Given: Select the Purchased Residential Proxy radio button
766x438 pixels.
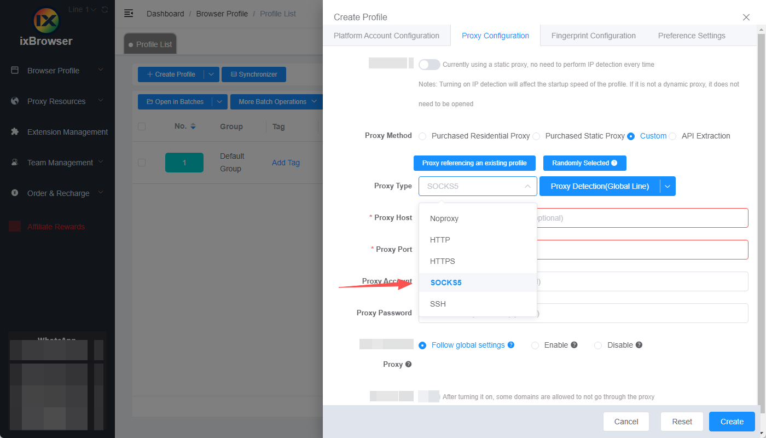Looking at the screenshot, I should pos(422,136).
